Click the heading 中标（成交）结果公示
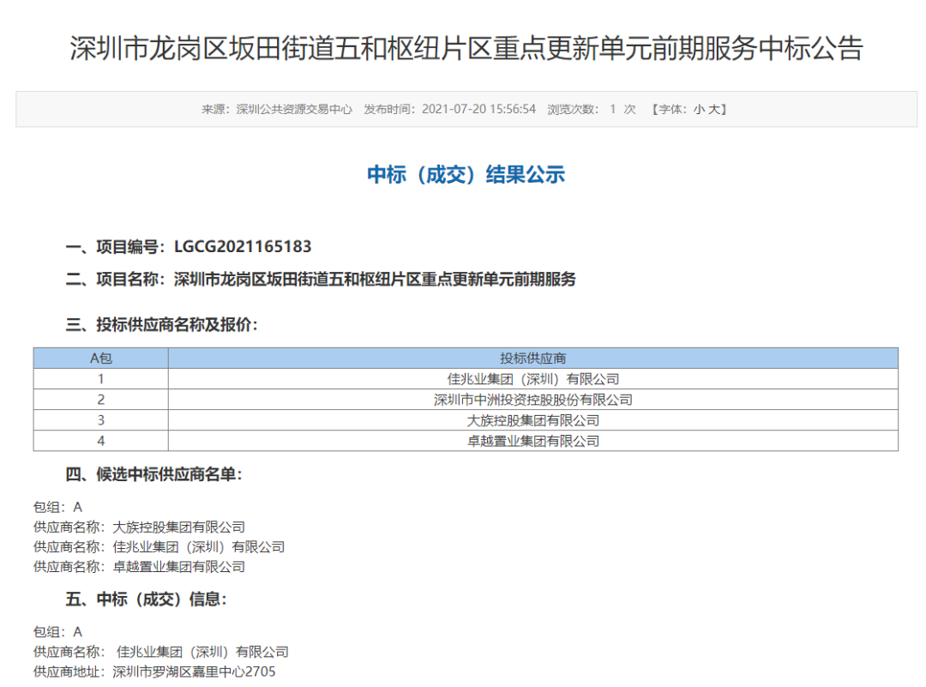Screen dimensions: 926x687 click(466, 175)
